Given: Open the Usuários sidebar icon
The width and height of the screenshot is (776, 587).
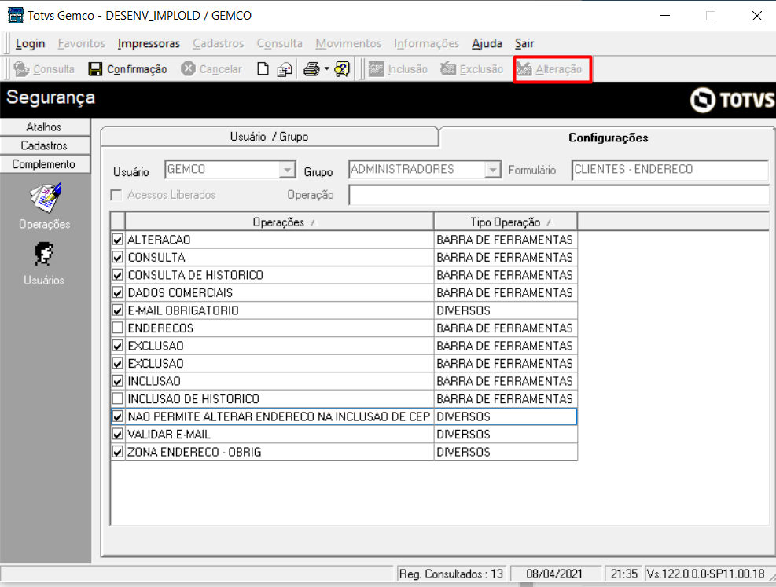Looking at the screenshot, I should (44, 255).
